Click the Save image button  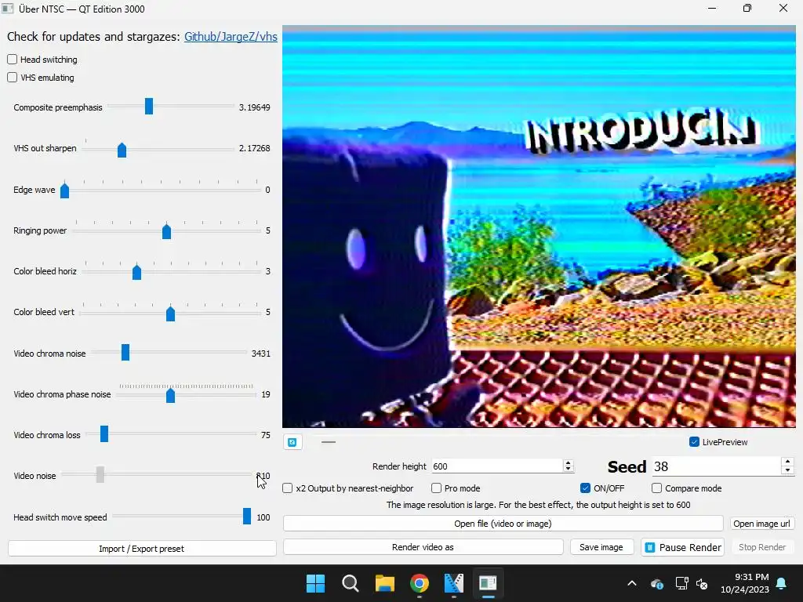click(x=601, y=547)
